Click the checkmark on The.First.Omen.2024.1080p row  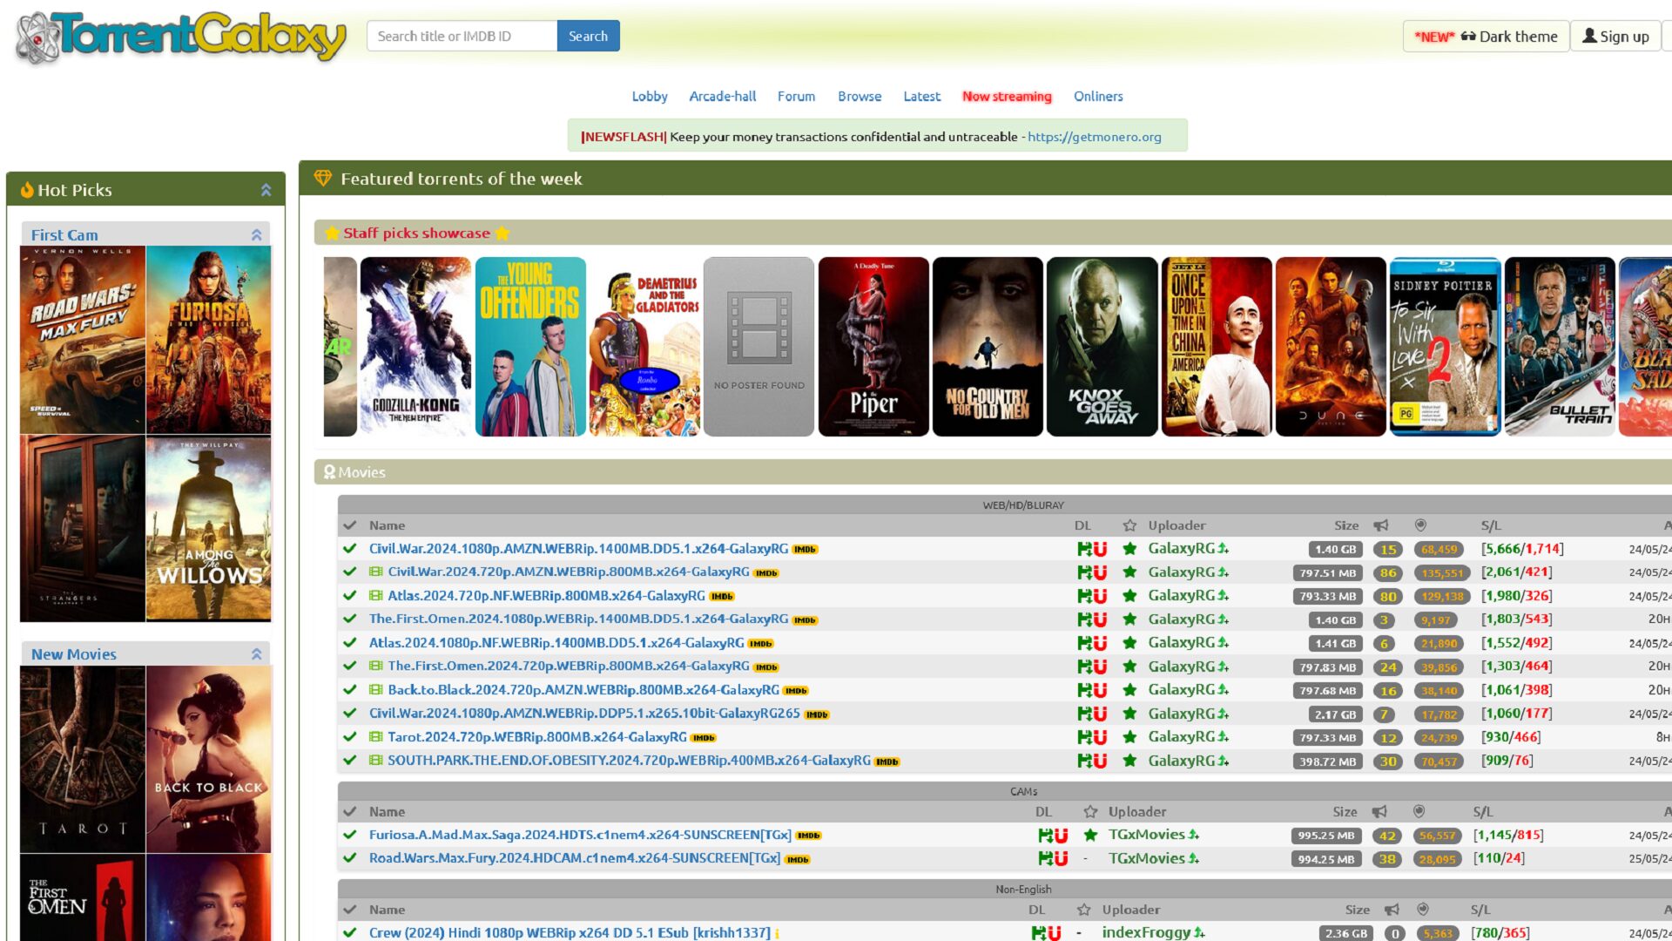click(x=349, y=619)
